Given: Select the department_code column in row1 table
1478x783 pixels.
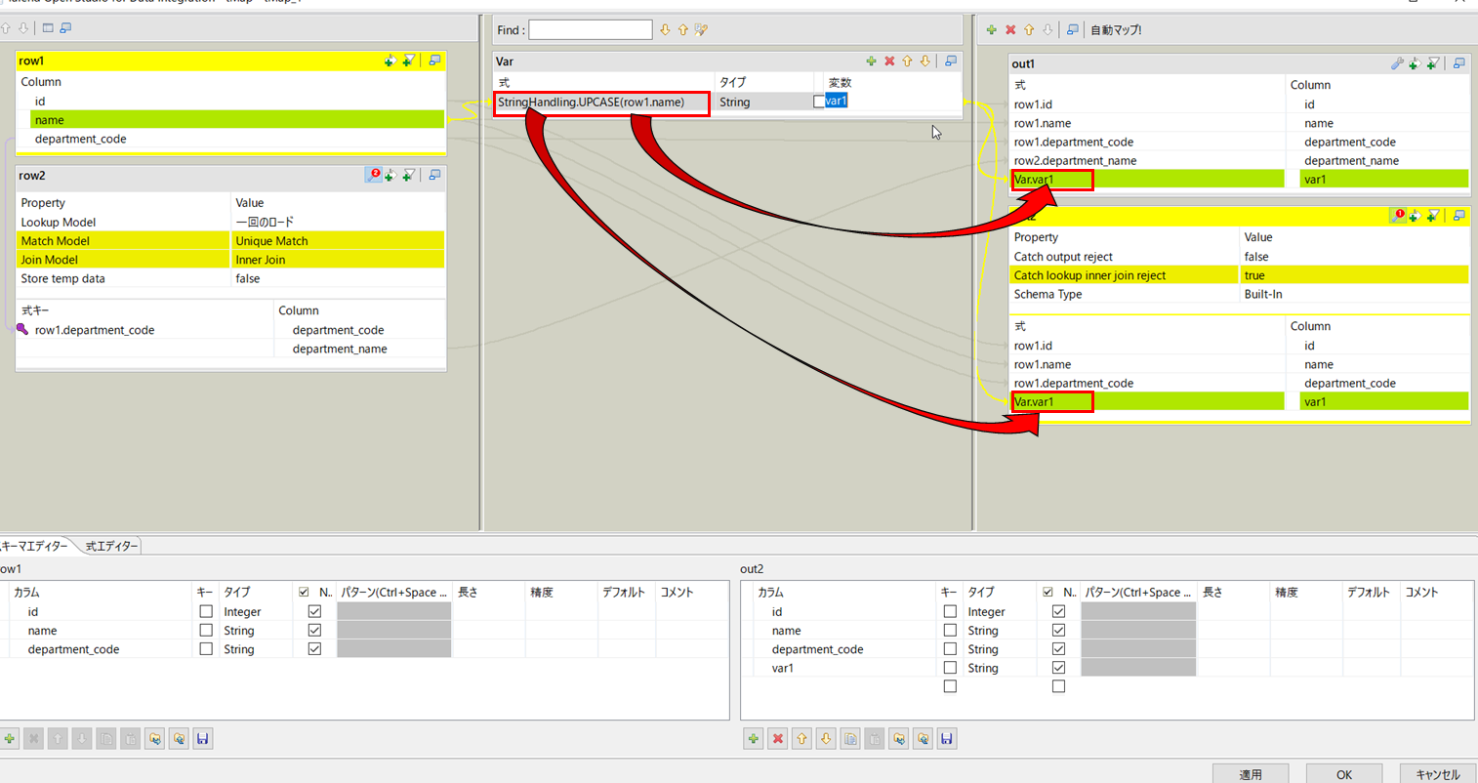Looking at the screenshot, I should tap(237, 139).
